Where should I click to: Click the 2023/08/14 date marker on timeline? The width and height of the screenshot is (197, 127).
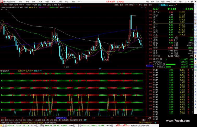(x=61, y=118)
